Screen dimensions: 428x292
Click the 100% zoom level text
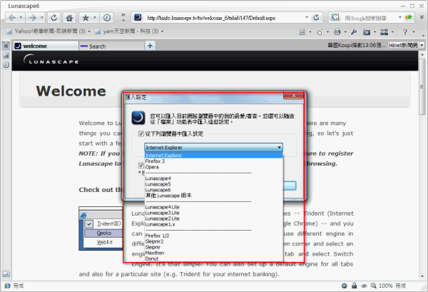[x=385, y=286]
